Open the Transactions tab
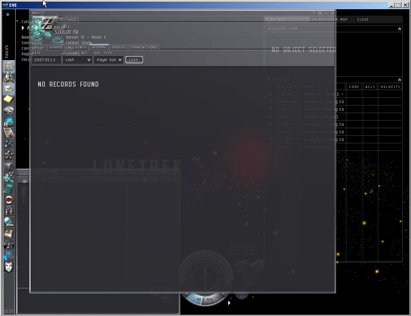Viewport: 411px width, 316px height. click(144, 47)
